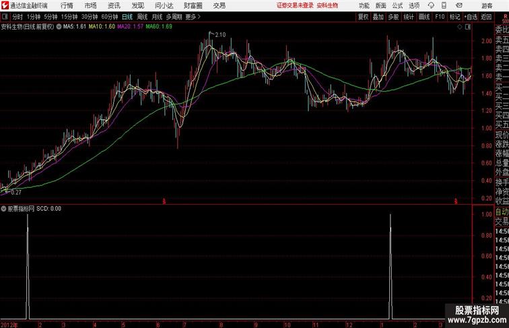Image resolution: width=509 pixels, height=328 pixels.
Task: Switch to the 周线 weekly tab
Action: (142, 17)
